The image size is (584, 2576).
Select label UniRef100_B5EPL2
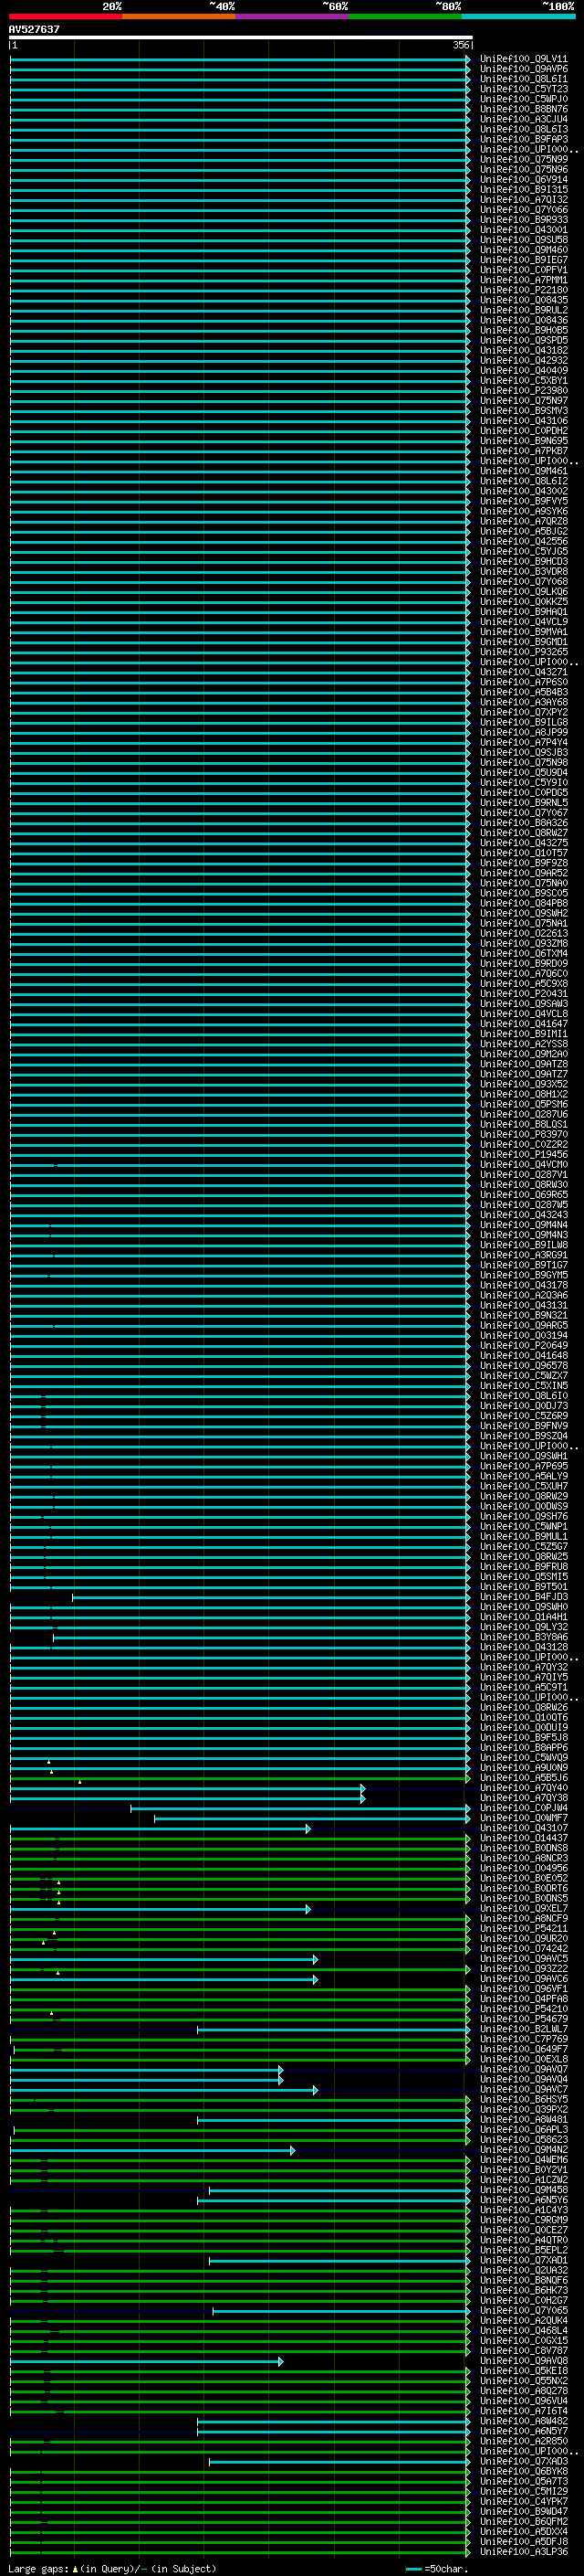(x=524, y=2250)
